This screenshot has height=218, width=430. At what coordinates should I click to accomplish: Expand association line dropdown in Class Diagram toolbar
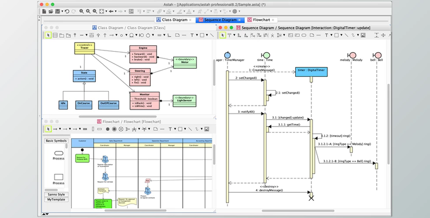87,35
